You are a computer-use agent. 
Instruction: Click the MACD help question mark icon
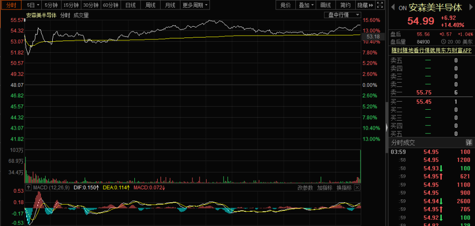[x=28, y=188]
